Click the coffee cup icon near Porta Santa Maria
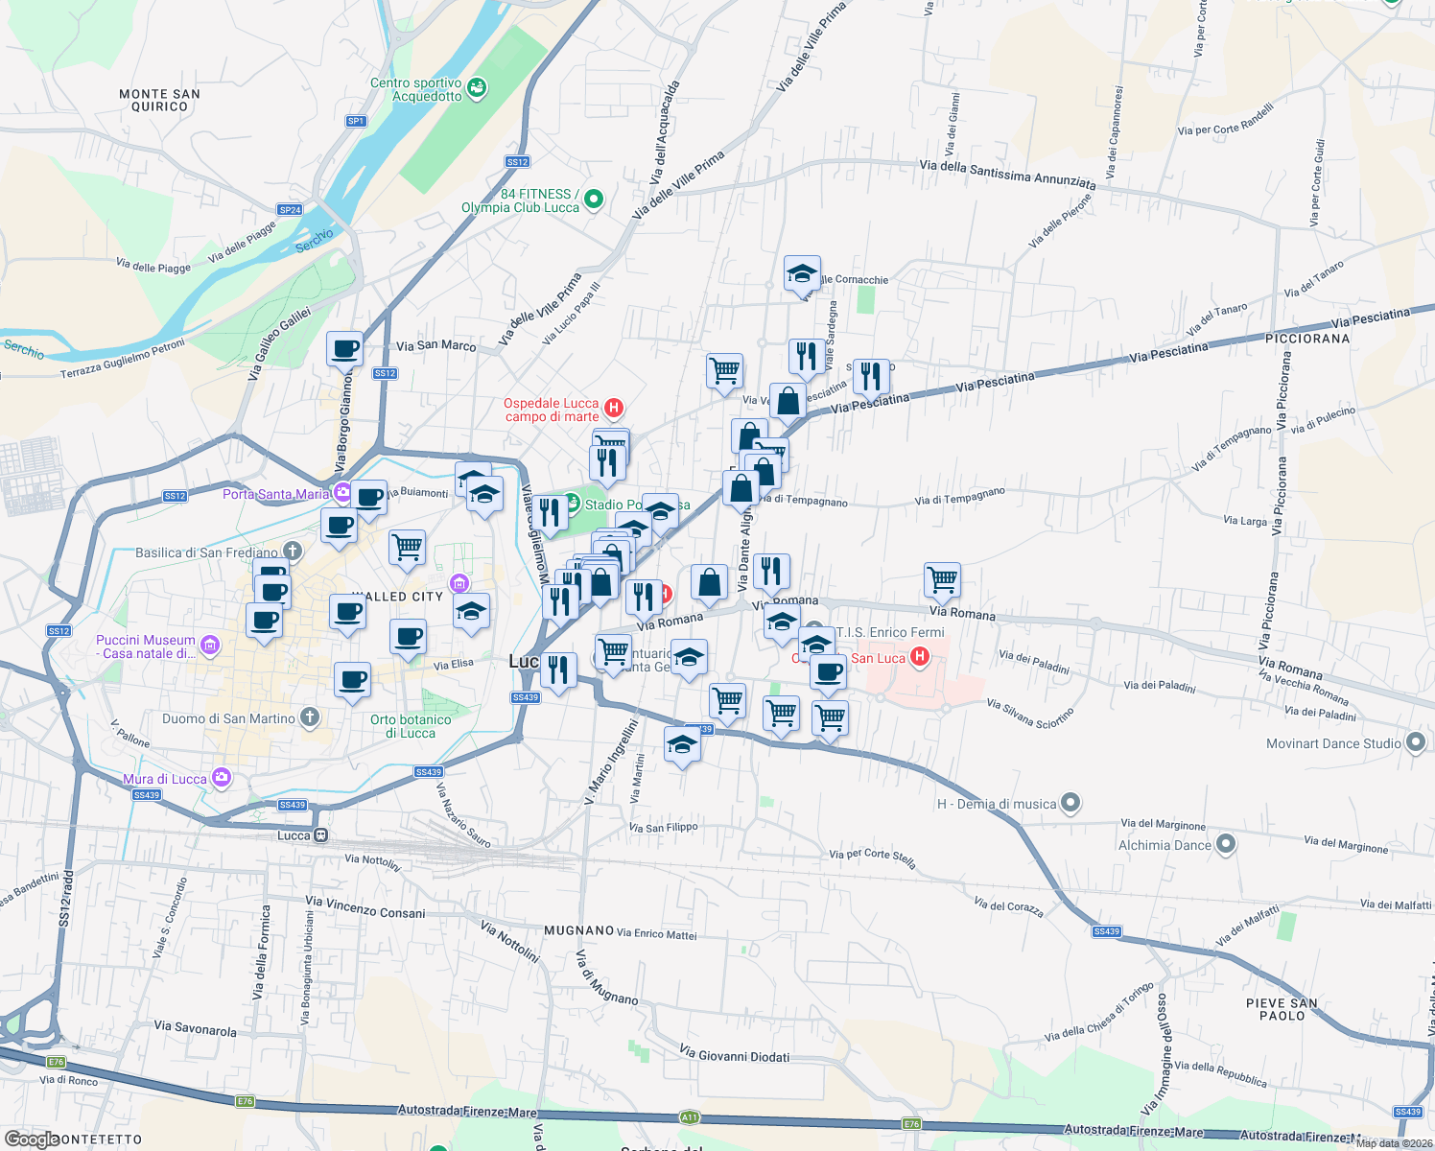1435x1151 pixels. pos(368,498)
